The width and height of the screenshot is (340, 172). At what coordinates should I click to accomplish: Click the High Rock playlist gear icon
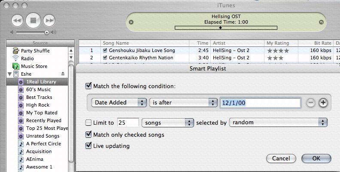click(21, 105)
